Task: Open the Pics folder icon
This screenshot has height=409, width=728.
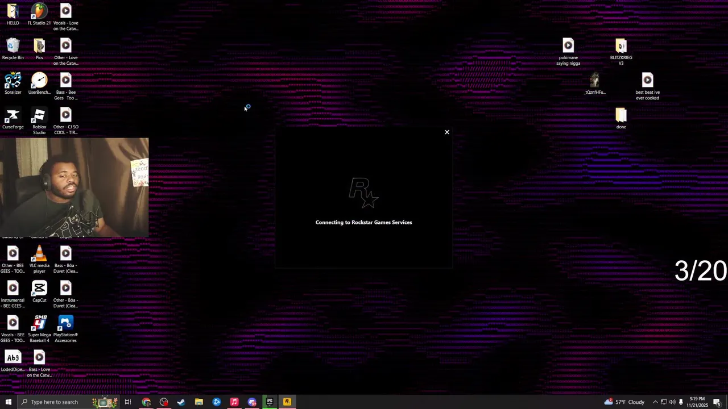Action: coord(39,49)
